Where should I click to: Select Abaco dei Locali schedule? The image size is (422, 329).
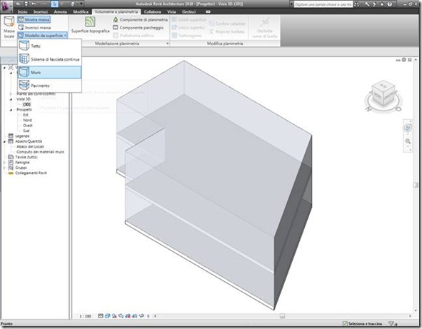(x=30, y=146)
